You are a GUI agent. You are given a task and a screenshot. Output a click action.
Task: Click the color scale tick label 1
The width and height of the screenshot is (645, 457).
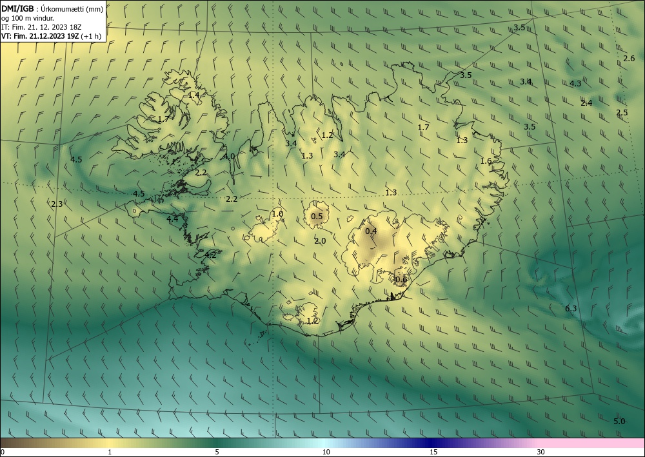click(110, 452)
